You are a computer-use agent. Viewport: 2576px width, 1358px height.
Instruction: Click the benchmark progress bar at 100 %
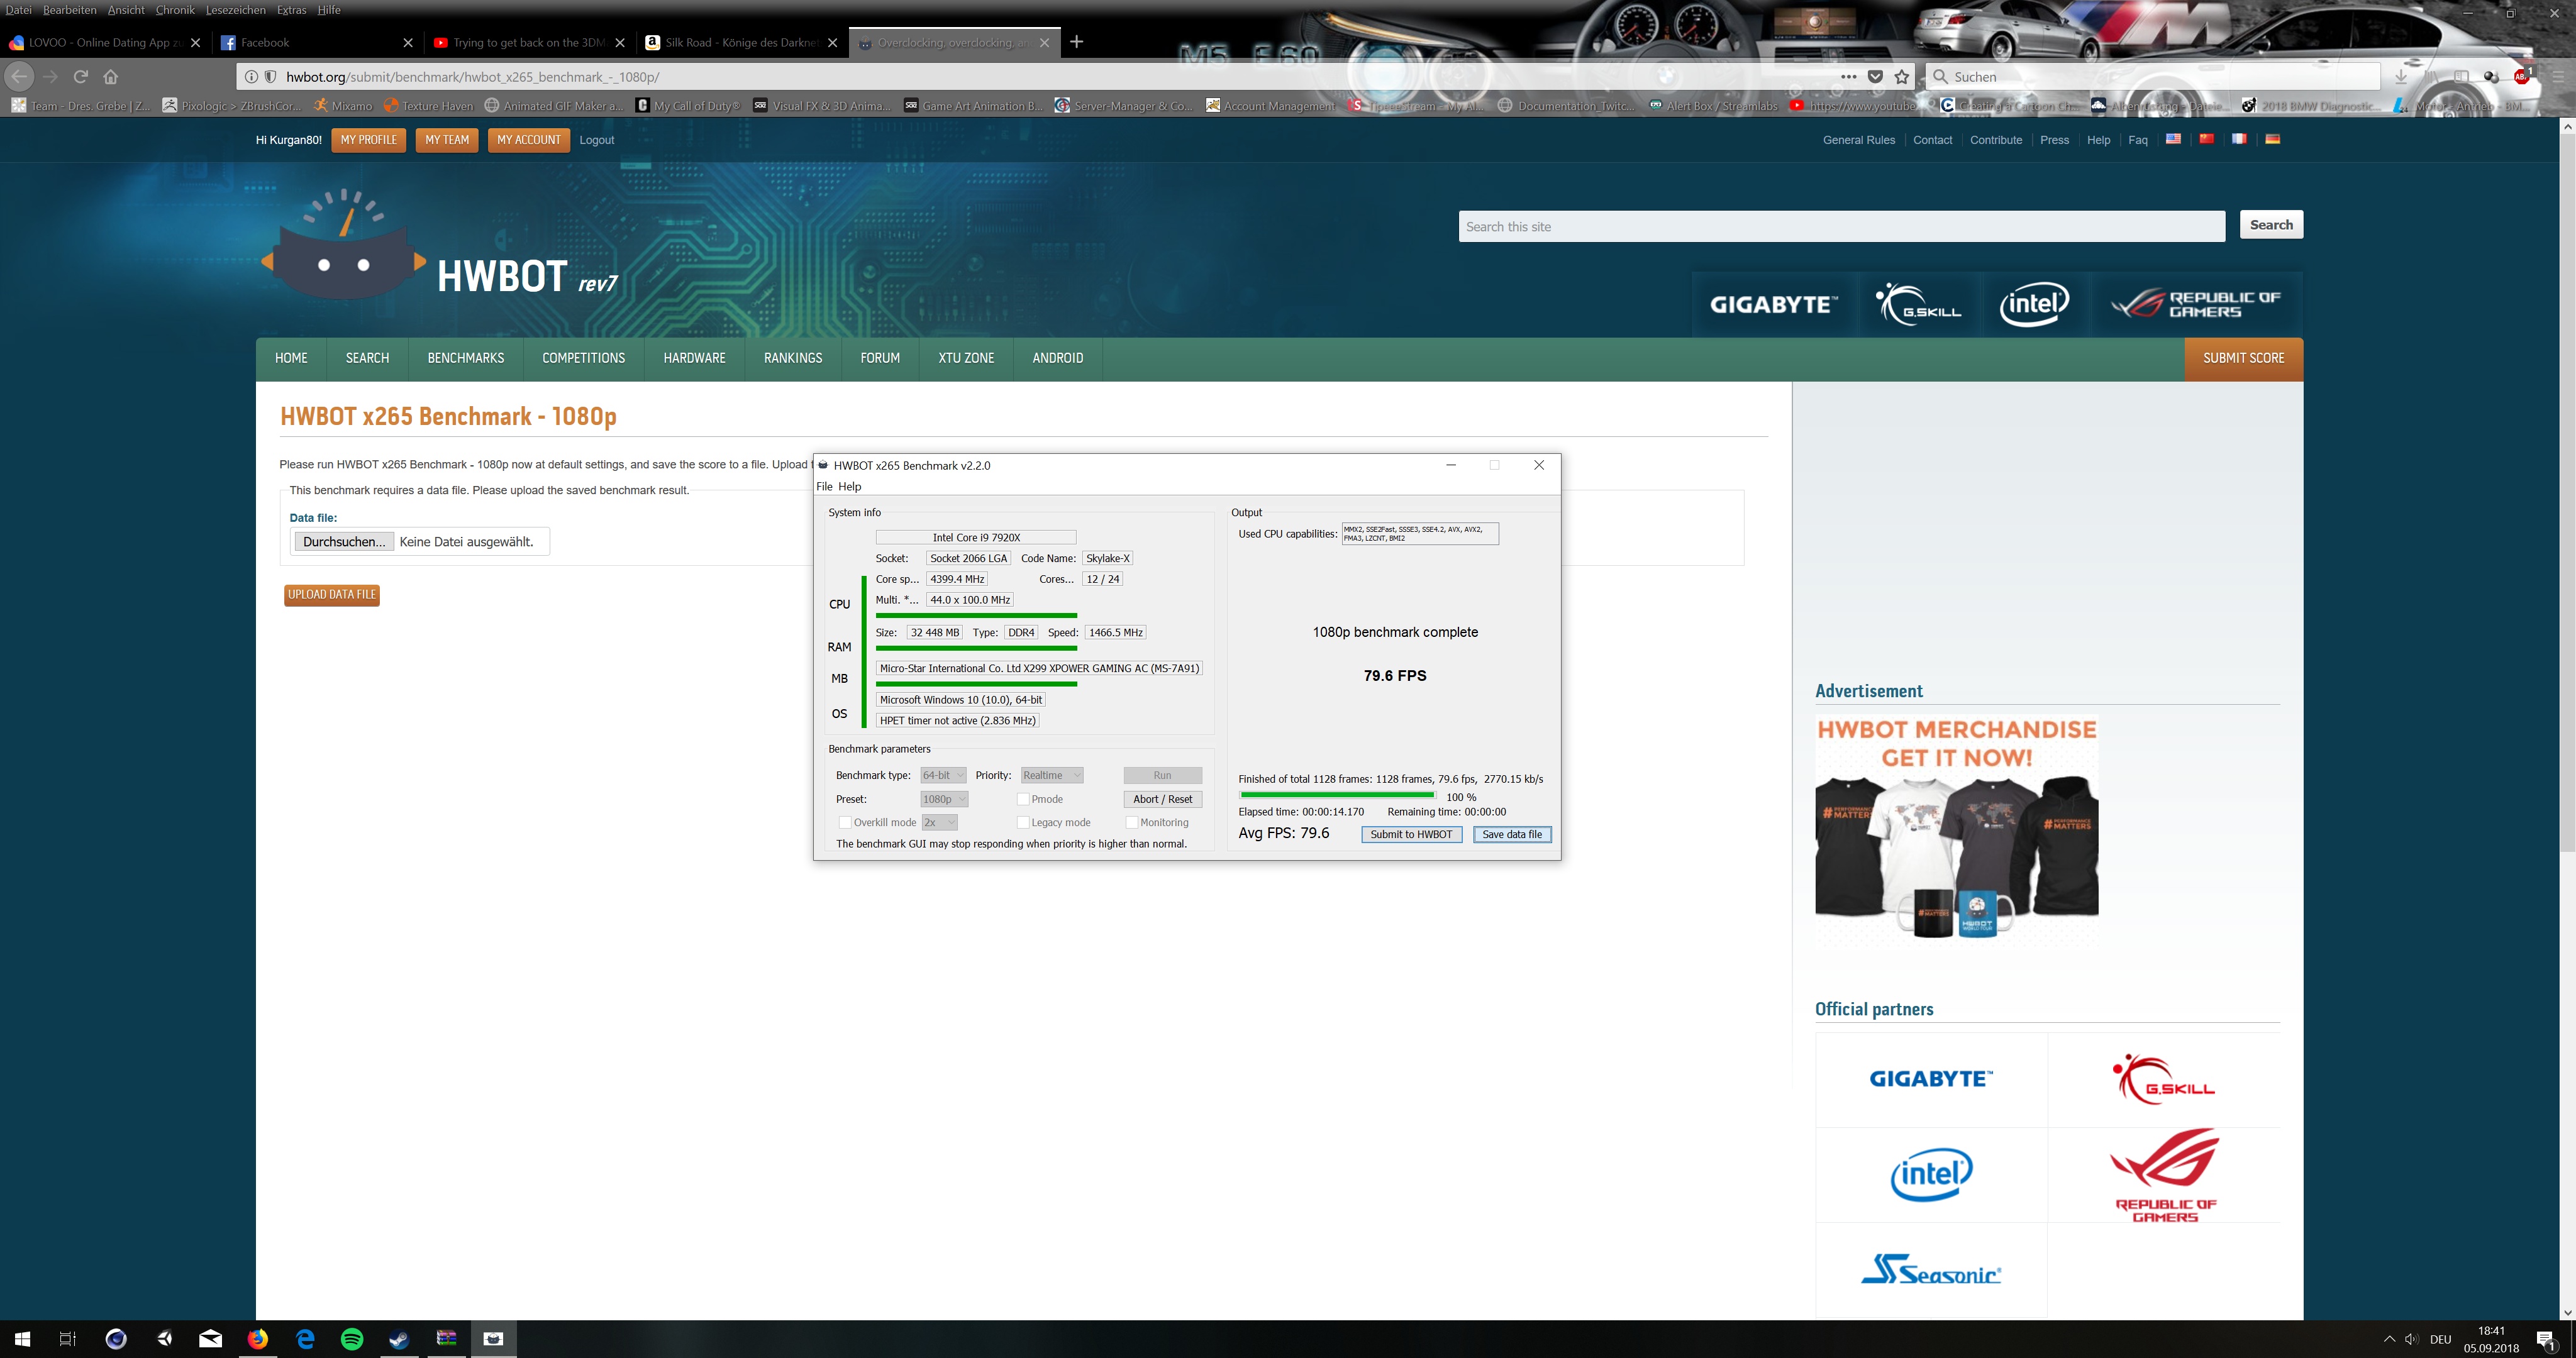[x=1337, y=795]
